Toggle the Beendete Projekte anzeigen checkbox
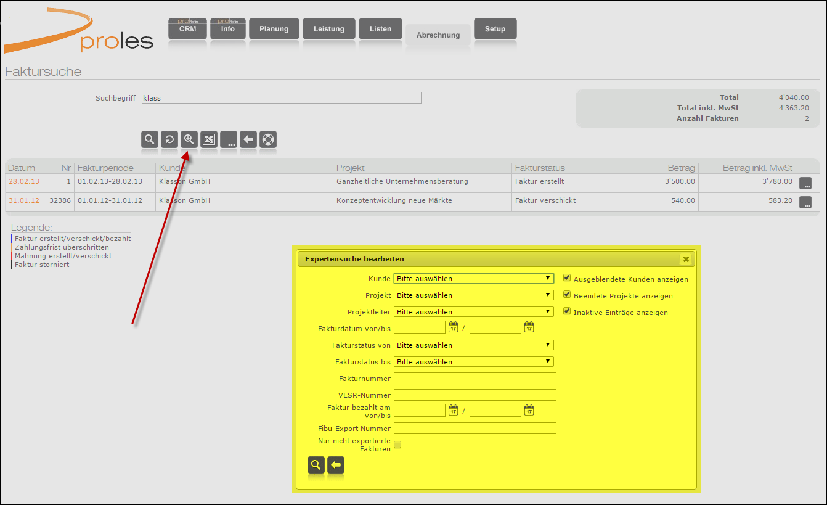Viewport: 827px width, 505px height. tap(567, 295)
